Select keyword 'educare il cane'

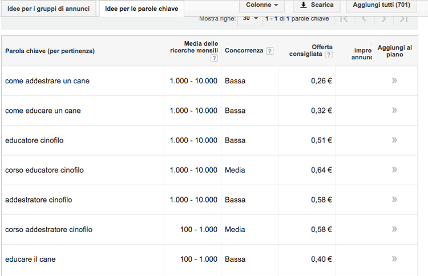coord(30,259)
